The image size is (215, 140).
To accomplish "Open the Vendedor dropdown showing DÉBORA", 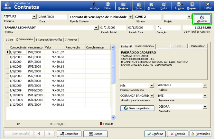I will pos(205,106).
